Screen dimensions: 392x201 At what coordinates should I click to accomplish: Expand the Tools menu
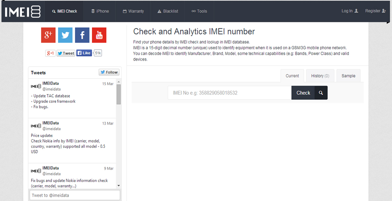(199, 11)
